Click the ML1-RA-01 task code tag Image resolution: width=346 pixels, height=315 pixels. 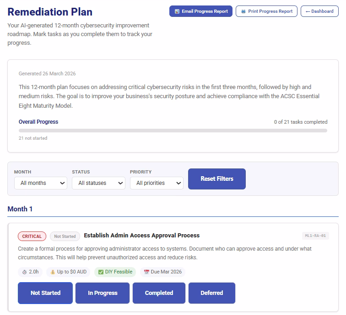[315, 236]
